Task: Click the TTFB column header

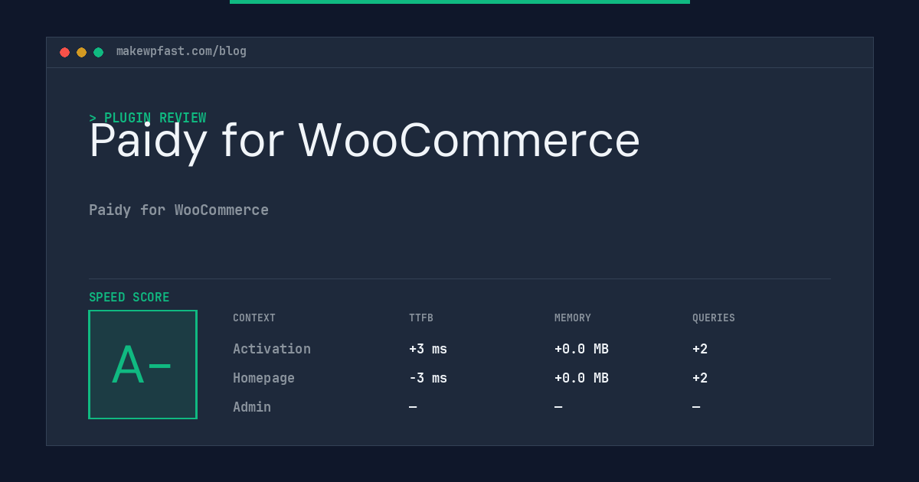Action: (421, 318)
